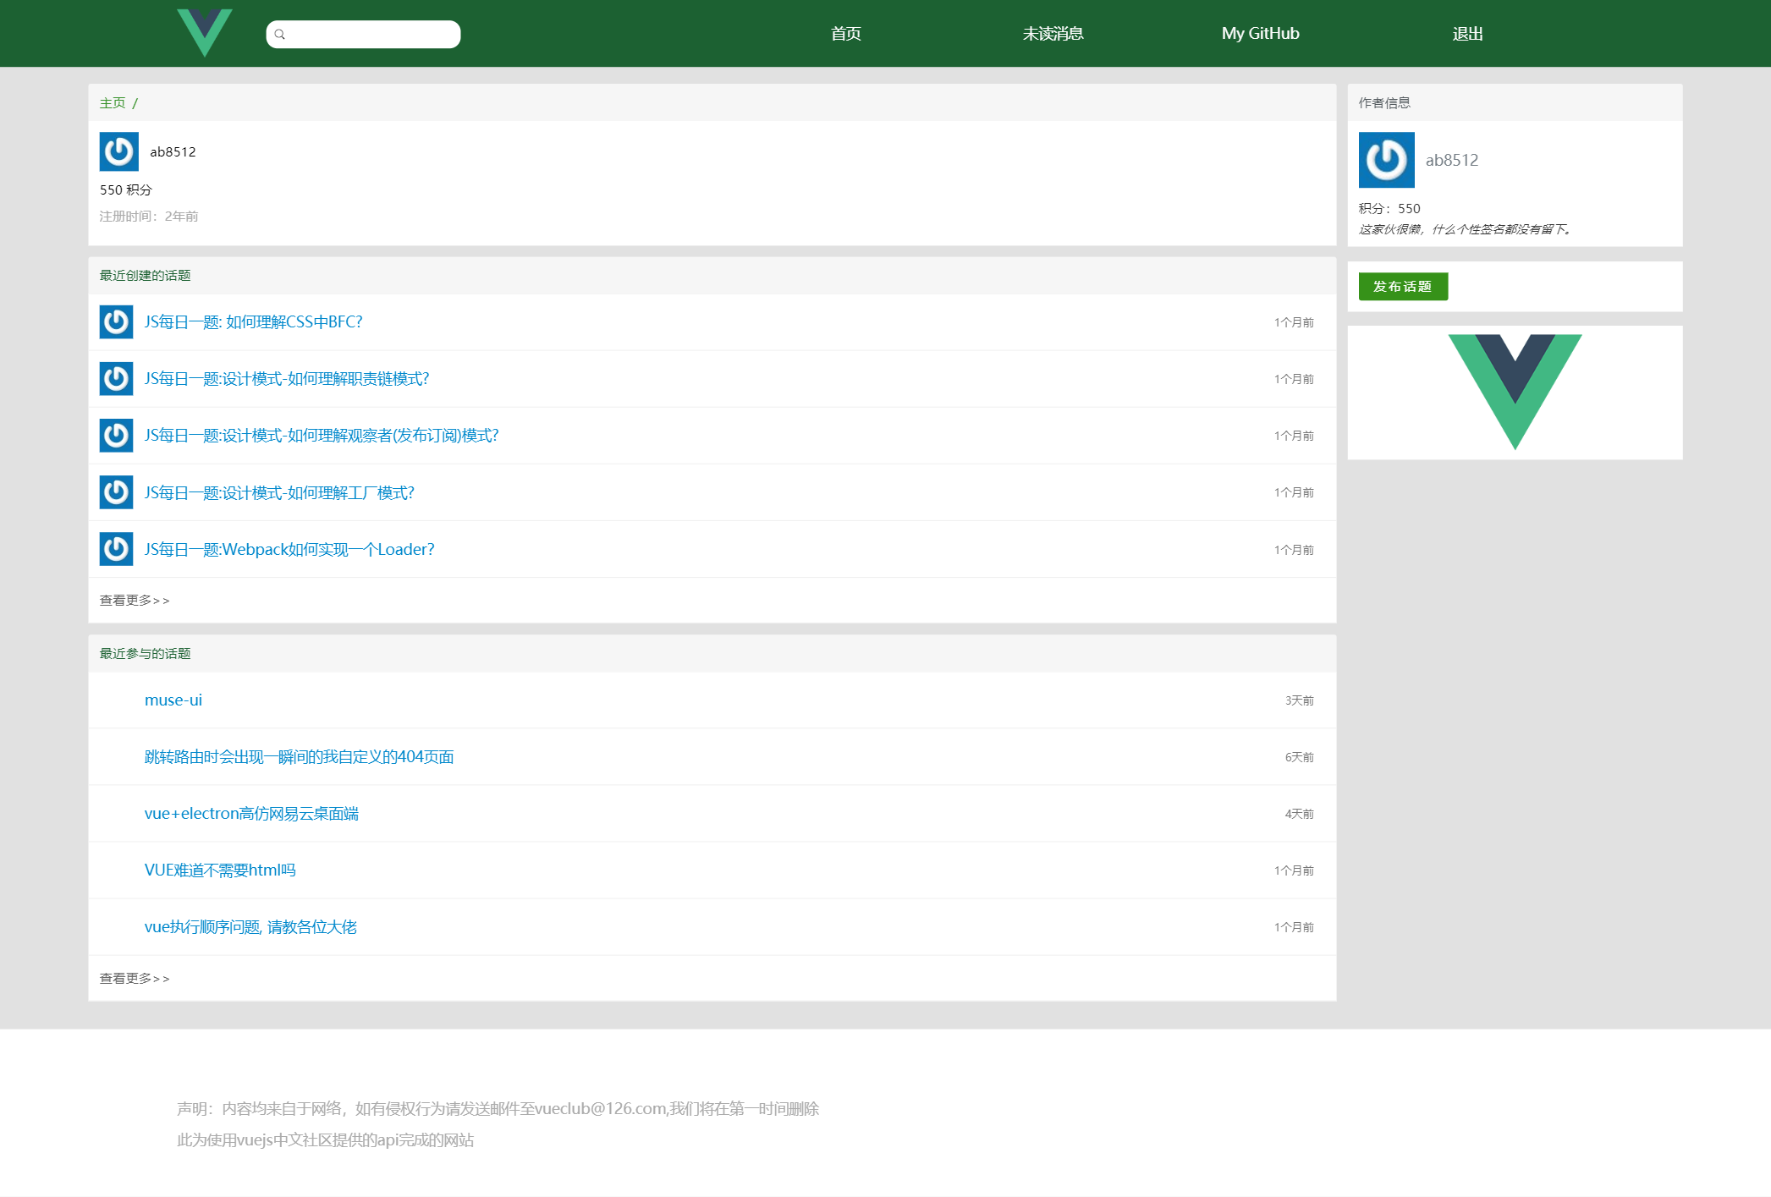Click avatar beside Webpack Loader topic
This screenshot has height=1197, width=1771.
tap(116, 549)
